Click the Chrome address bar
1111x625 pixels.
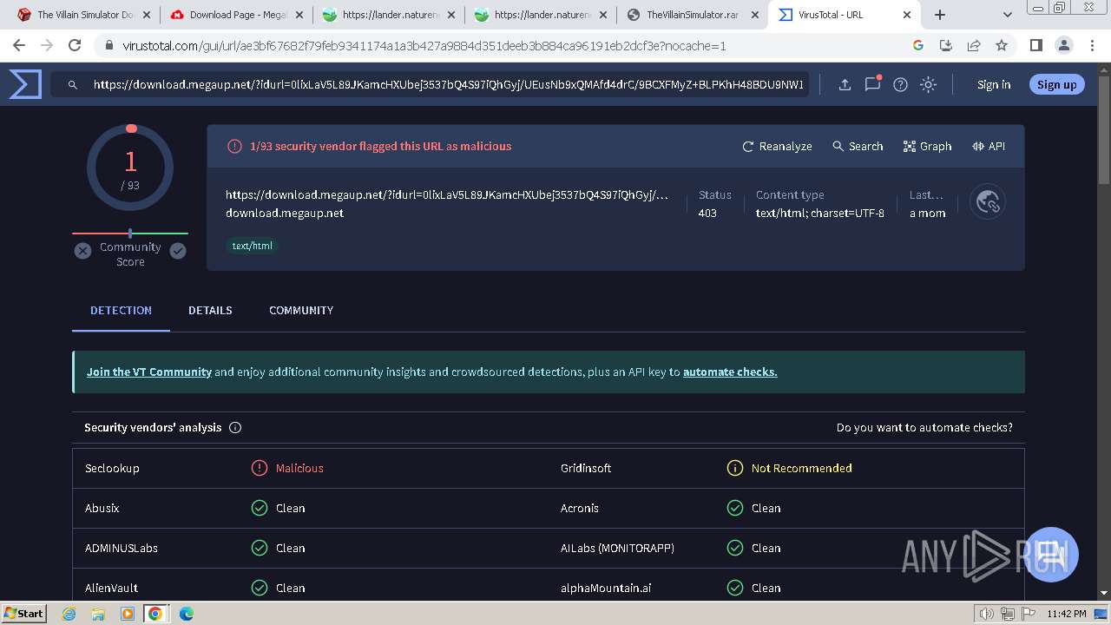(x=510, y=45)
